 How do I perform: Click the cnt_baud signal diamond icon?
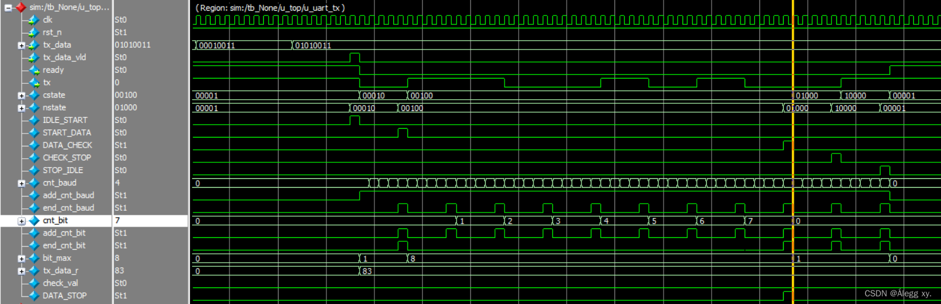click(34, 183)
